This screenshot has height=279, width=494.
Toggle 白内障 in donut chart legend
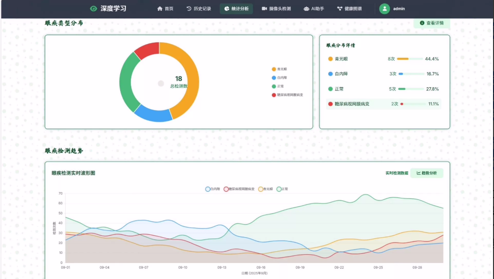tap(280, 78)
